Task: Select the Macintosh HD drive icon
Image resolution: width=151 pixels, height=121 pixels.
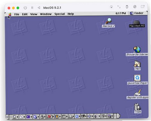Action: coord(137,24)
